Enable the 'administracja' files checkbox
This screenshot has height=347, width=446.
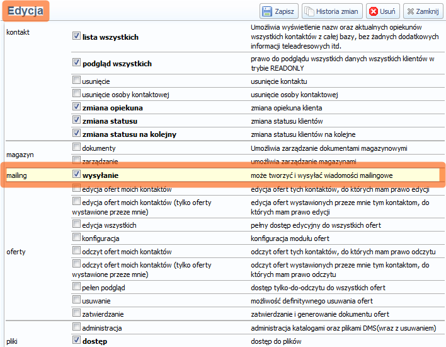pyautogui.click(x=77, y=327)
